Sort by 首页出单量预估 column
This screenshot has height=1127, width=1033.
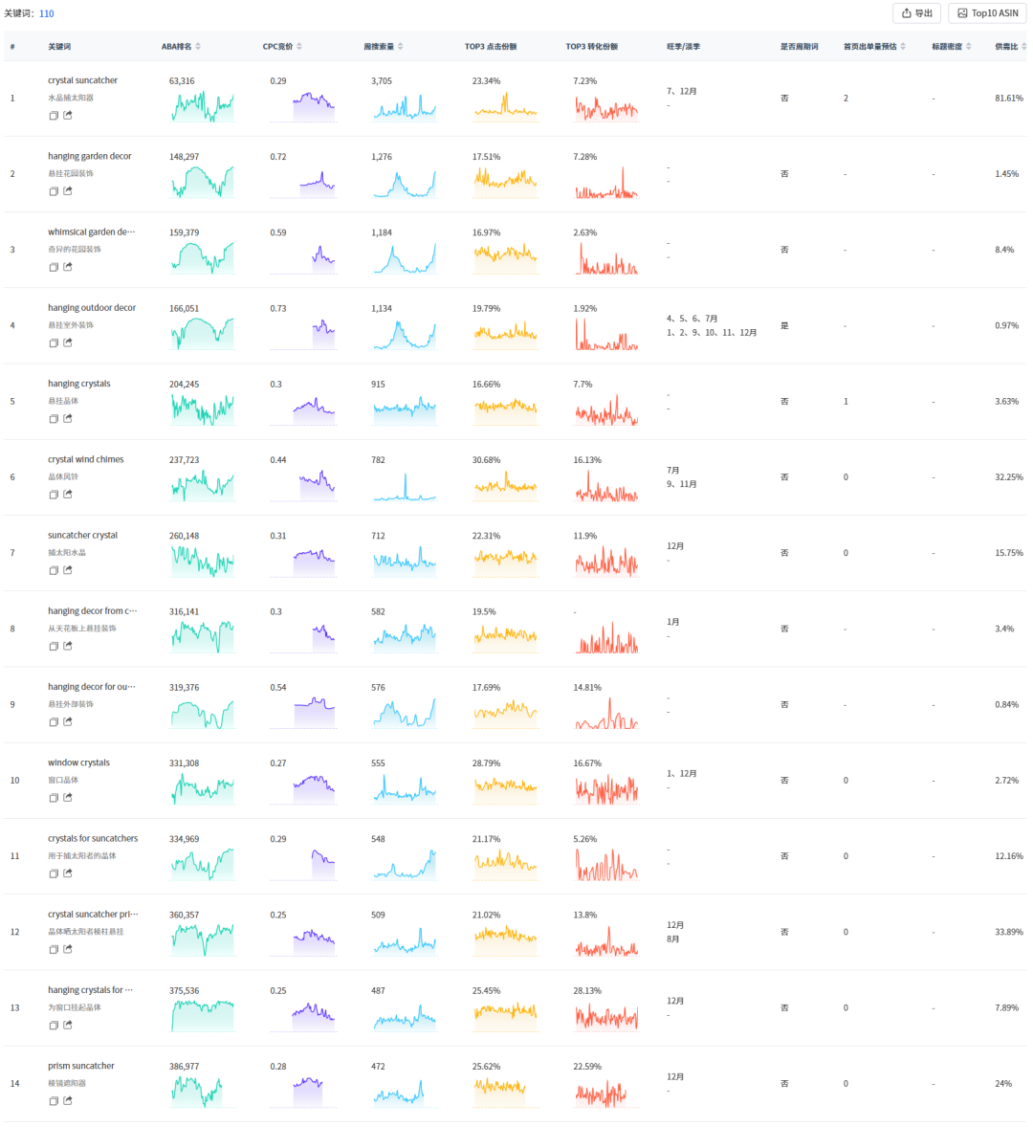click(x=903, y=47)
